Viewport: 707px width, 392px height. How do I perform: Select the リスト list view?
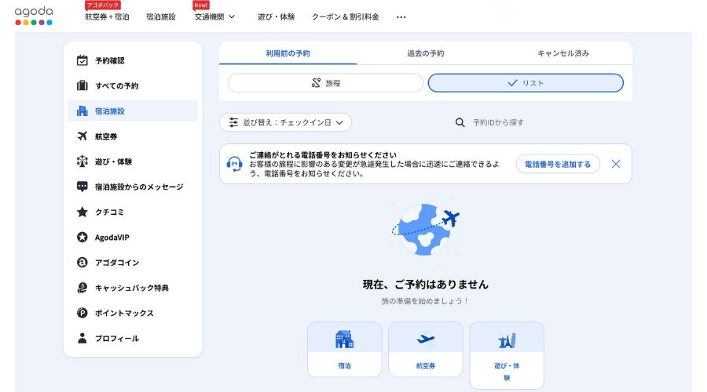tap(526, 83)
